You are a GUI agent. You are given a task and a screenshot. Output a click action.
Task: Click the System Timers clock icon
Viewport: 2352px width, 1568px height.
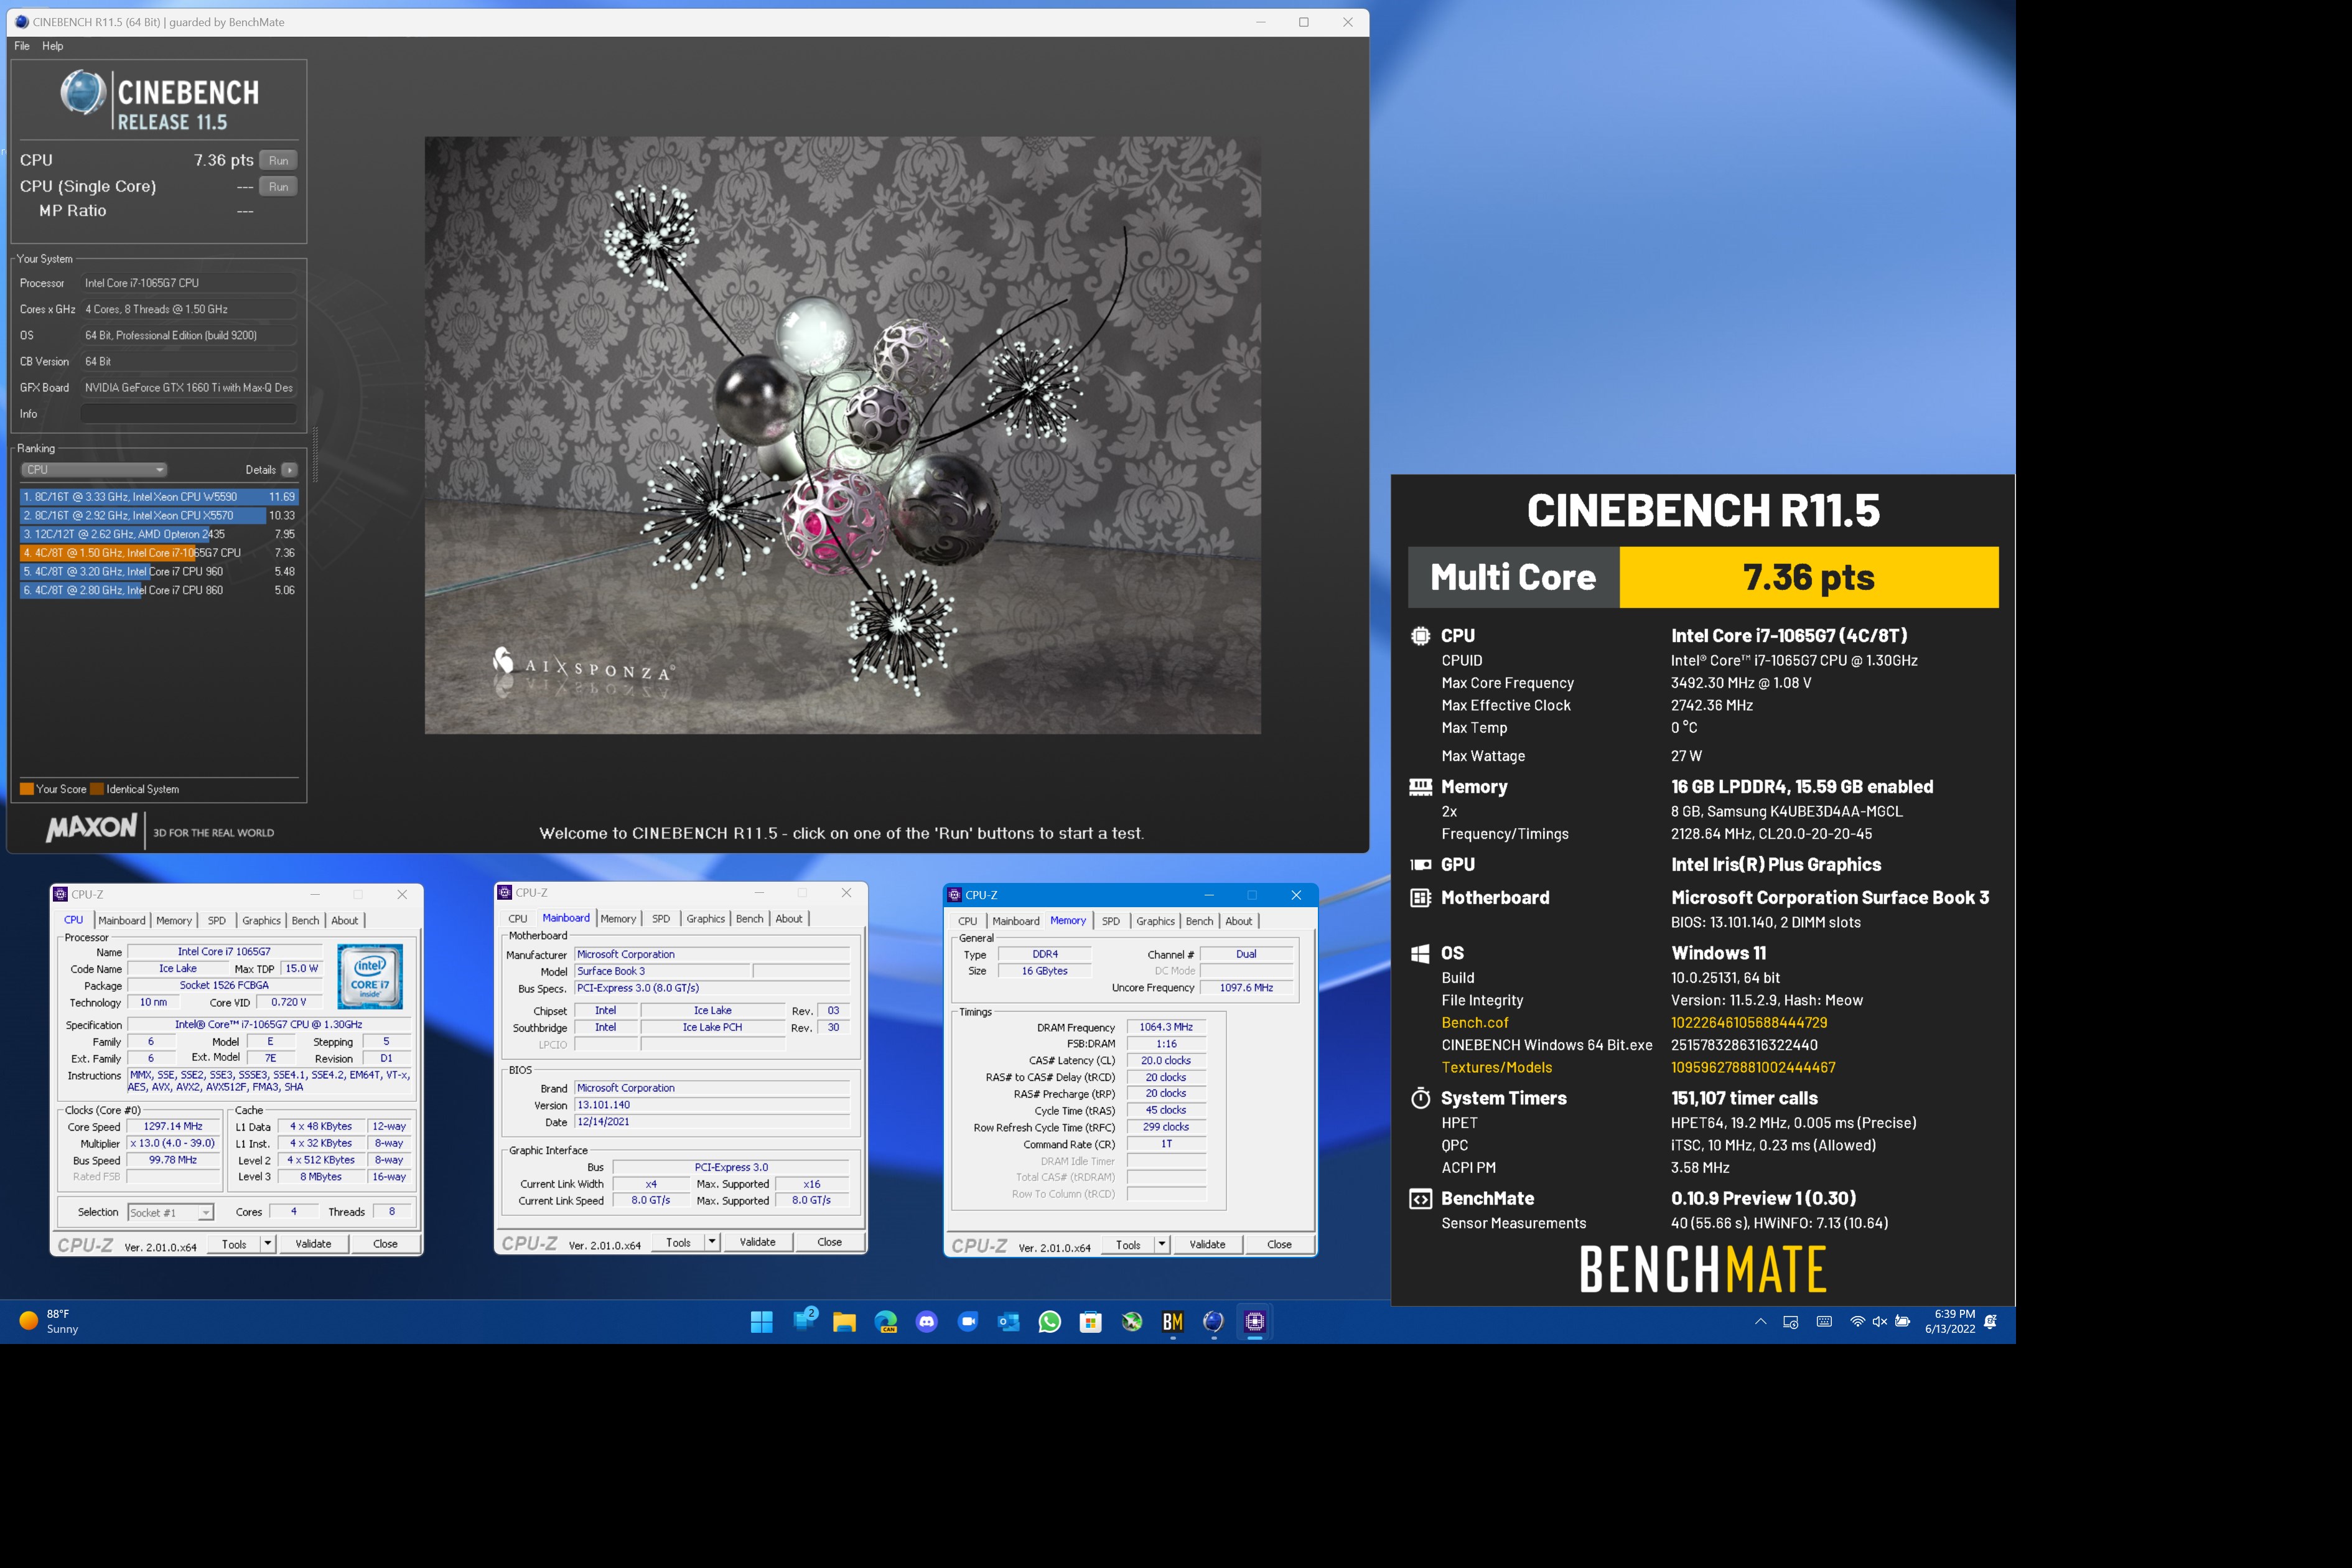coord(1420,1098)
